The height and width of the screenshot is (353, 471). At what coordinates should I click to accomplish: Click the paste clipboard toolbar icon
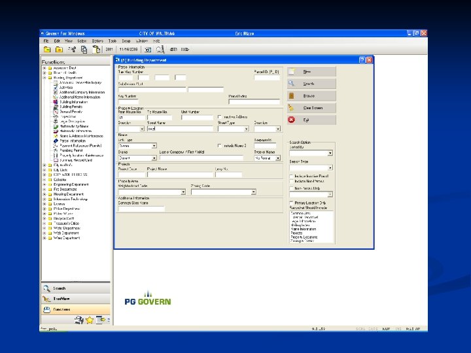pyautogui.click(x=96, y=50)
